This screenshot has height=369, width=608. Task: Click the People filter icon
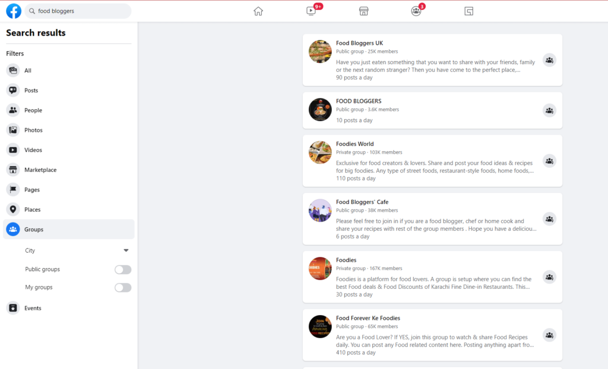point(13,110)
